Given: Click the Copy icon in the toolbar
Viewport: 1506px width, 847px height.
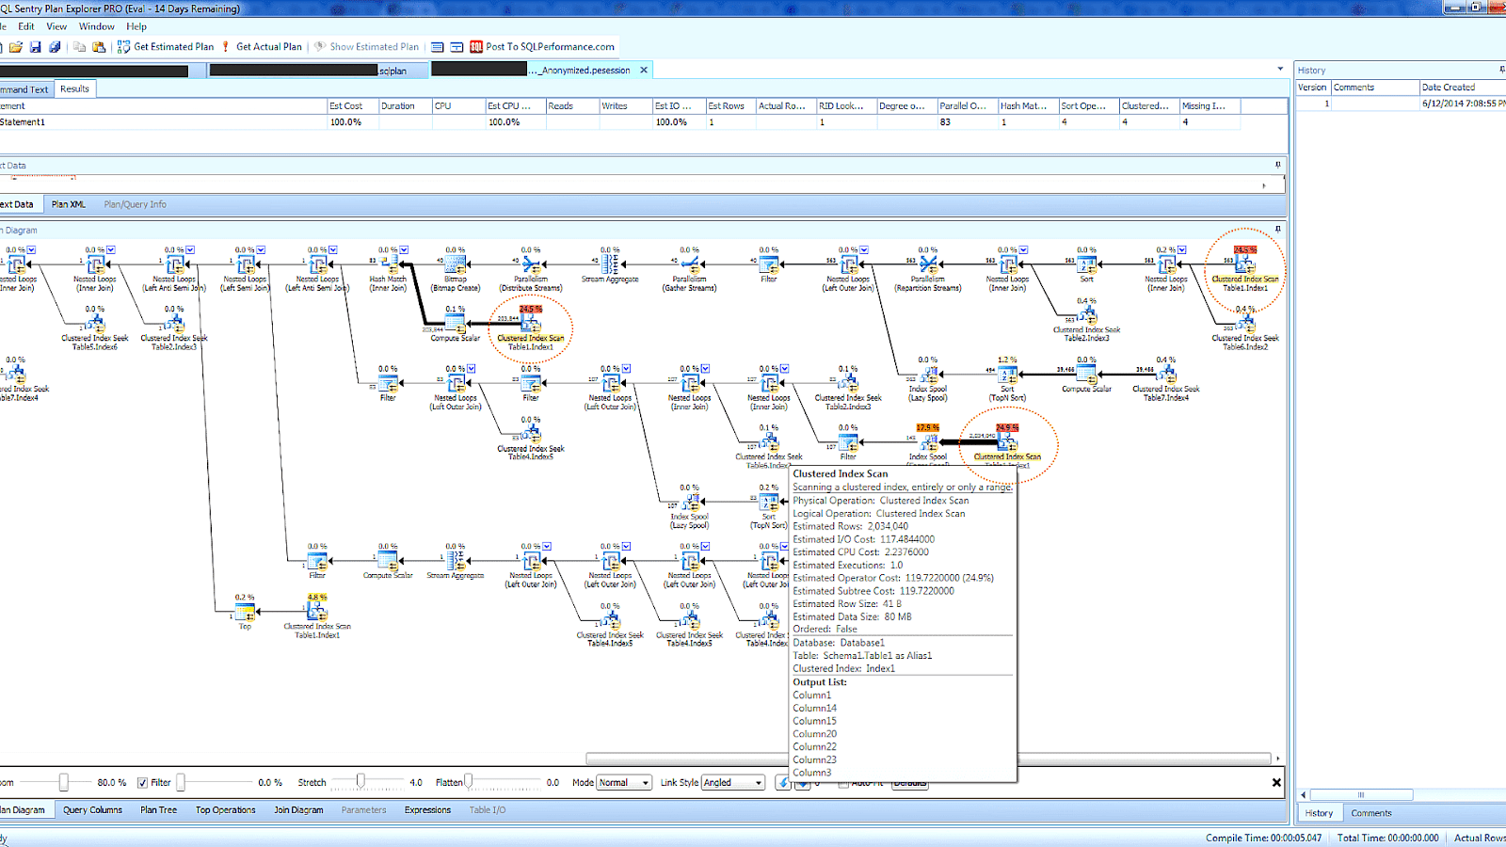Looking at the screenshot, I should point(79,46).
